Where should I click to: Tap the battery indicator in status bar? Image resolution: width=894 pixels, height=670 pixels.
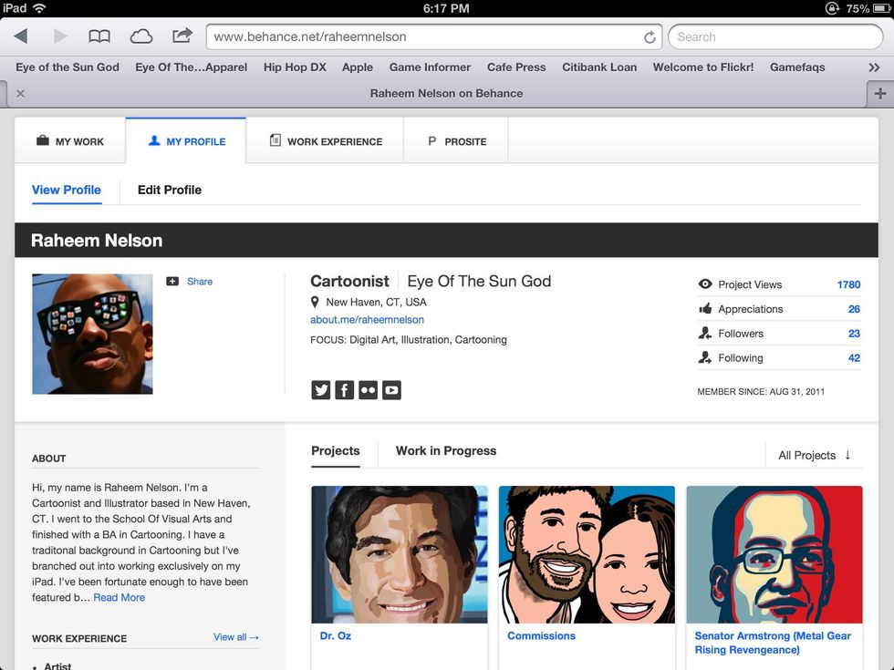[881, 8]
